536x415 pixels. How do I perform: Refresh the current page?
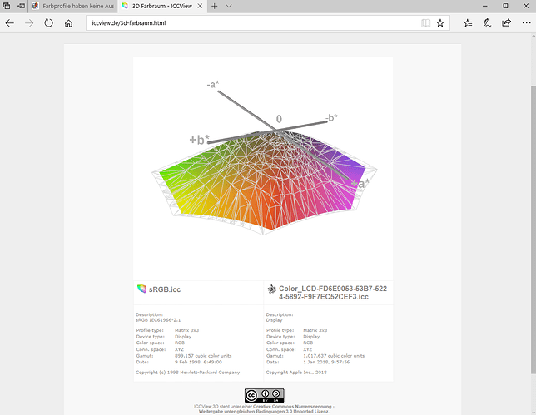coord(49,23)
